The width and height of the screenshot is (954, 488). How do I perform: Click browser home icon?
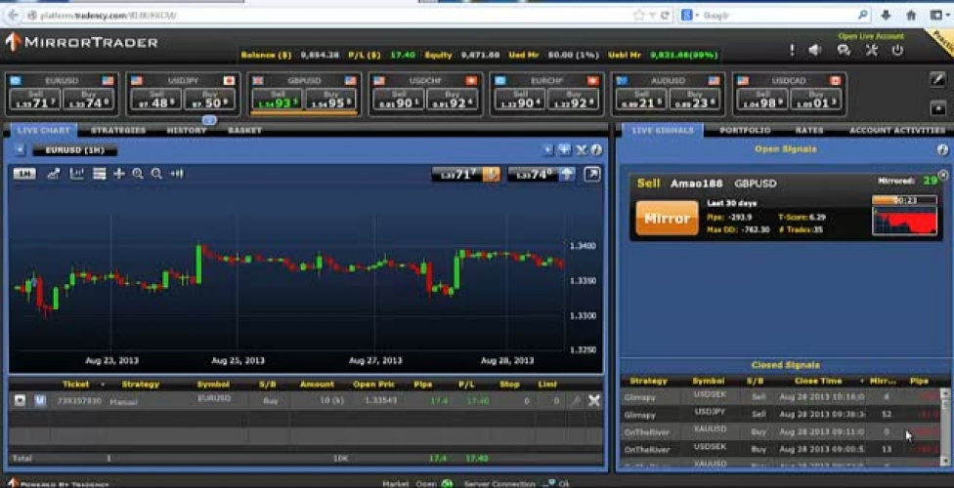(911, 16)
